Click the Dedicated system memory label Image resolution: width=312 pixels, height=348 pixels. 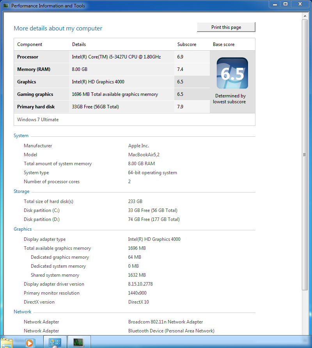pyautogui.click(x=58, y=266)
